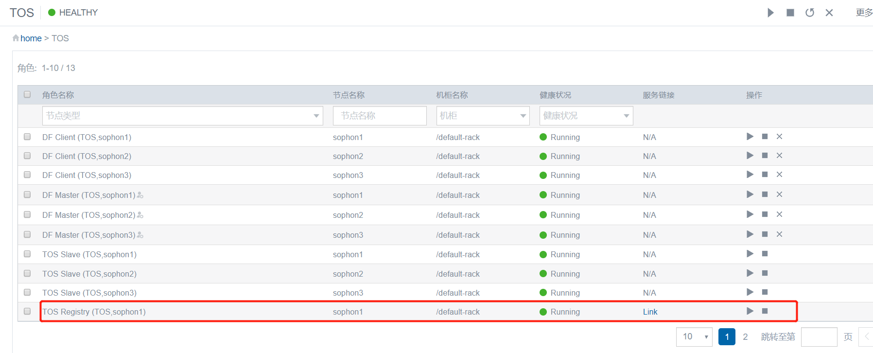This screenshot has height=353, width=873.
Task: Open the TOS Registry service Link
Action: 650,312
